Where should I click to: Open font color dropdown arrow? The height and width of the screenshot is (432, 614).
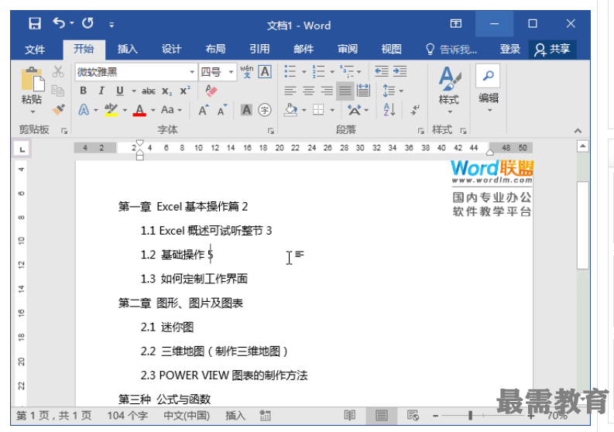point(153,111)
